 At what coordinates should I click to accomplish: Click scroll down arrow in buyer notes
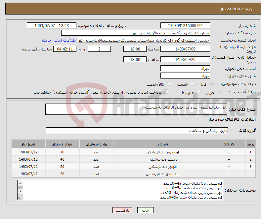(x=20, y=191)
